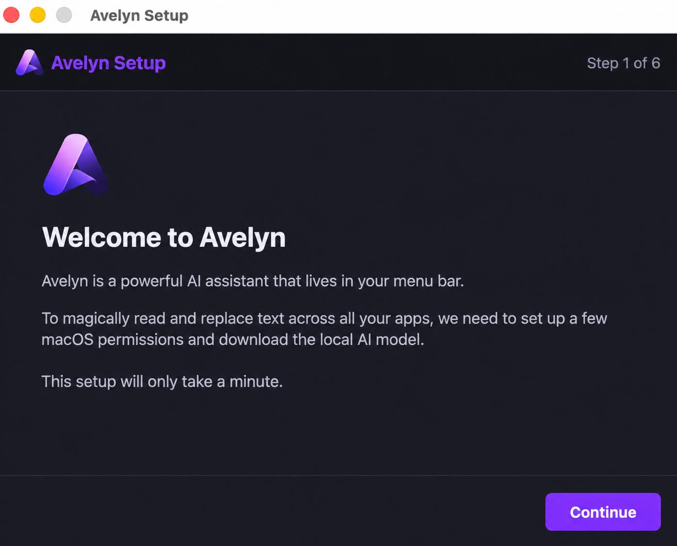This screenshot has width=677, height=546.
Task: Click the purple Continue button
Action: point(603,512)
